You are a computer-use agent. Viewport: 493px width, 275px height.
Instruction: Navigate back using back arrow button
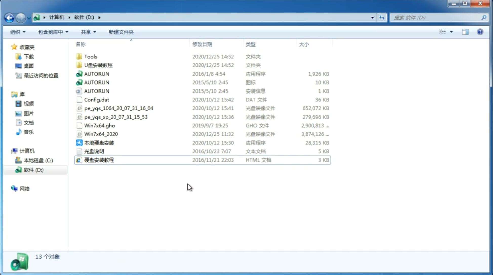9,17
